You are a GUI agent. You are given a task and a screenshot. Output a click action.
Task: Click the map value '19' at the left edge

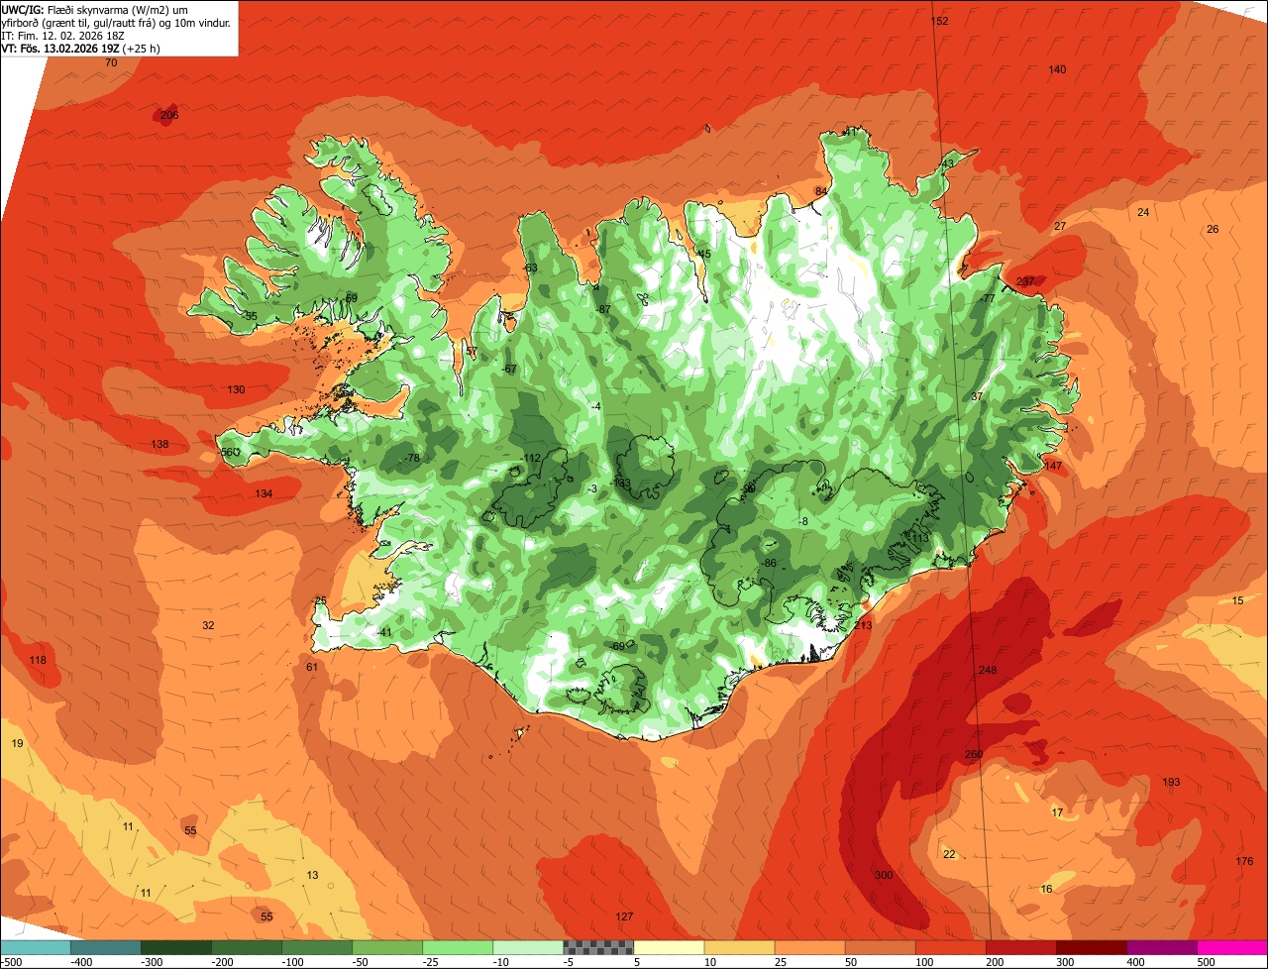tap(17, 743)
